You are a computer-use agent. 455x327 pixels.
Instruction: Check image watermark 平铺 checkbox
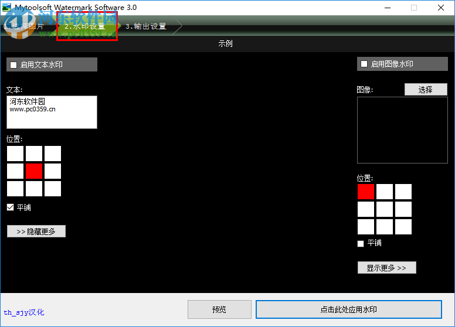click(x=361, y=244)
